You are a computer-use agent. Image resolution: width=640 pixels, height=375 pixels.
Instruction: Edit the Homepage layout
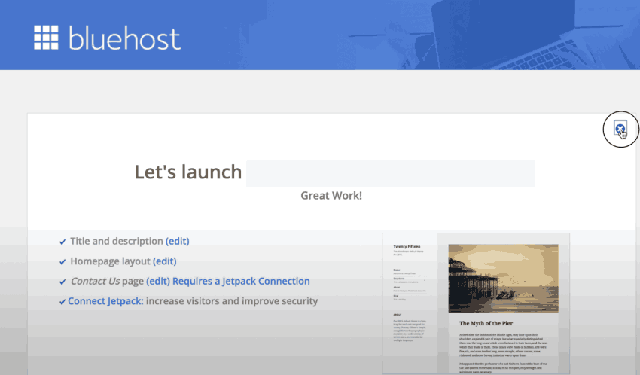pyautogui.click(x=164, y=261)
